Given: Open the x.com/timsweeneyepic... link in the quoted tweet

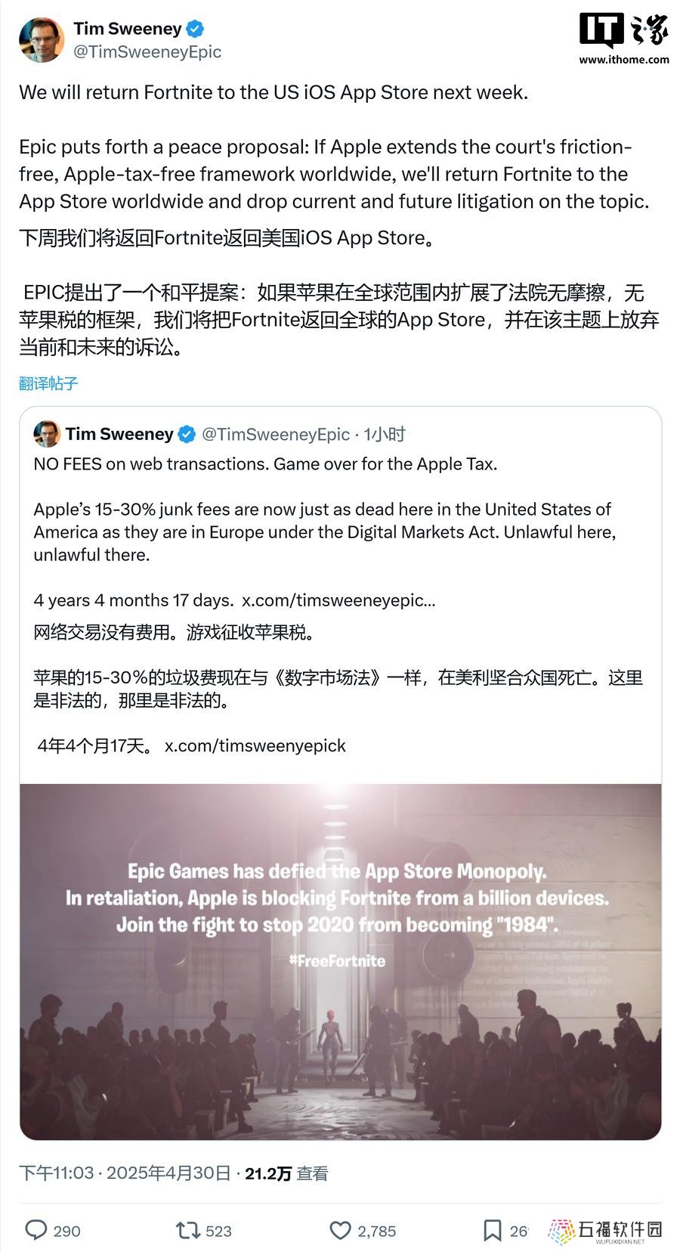Looking at the screenshot, I should [x=338, y=600].
